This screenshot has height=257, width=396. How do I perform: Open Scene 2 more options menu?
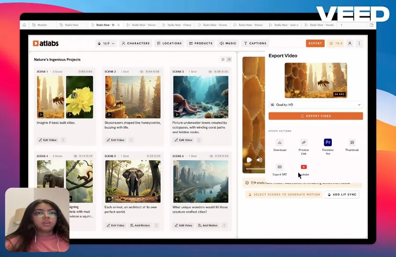[x=131, y=140]
